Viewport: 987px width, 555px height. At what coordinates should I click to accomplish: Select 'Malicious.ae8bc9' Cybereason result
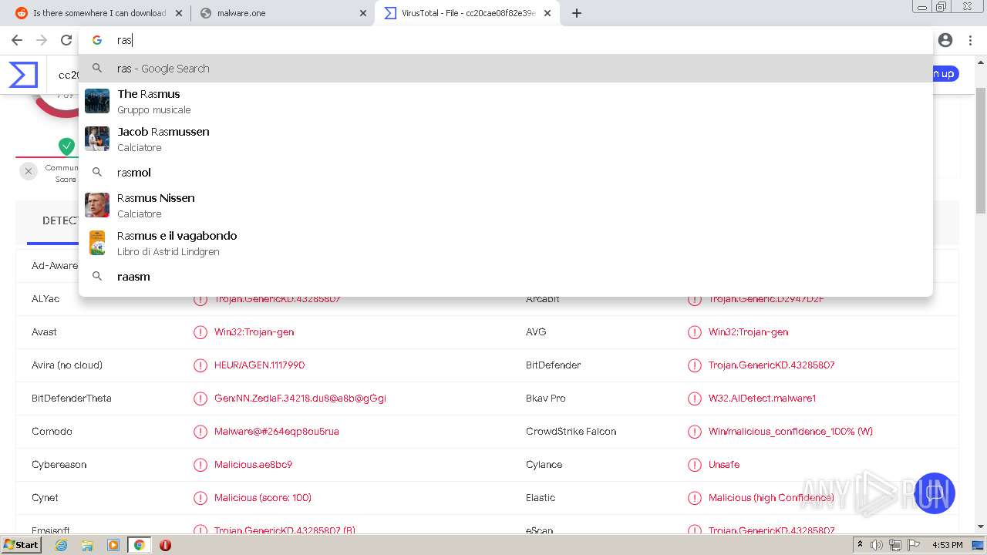[253, 465]
